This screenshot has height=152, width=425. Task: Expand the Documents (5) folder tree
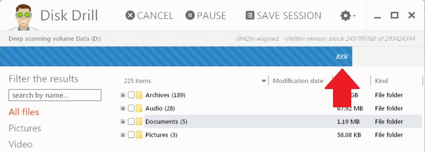pyautogui.click(x=123, y=122)
